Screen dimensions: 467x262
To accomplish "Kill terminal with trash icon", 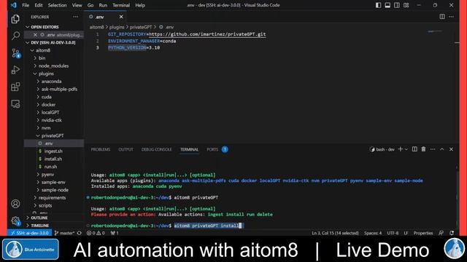I will click(x=423, y=149).
